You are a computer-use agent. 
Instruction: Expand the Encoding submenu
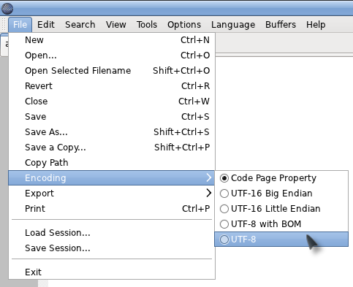pos(112,178)
